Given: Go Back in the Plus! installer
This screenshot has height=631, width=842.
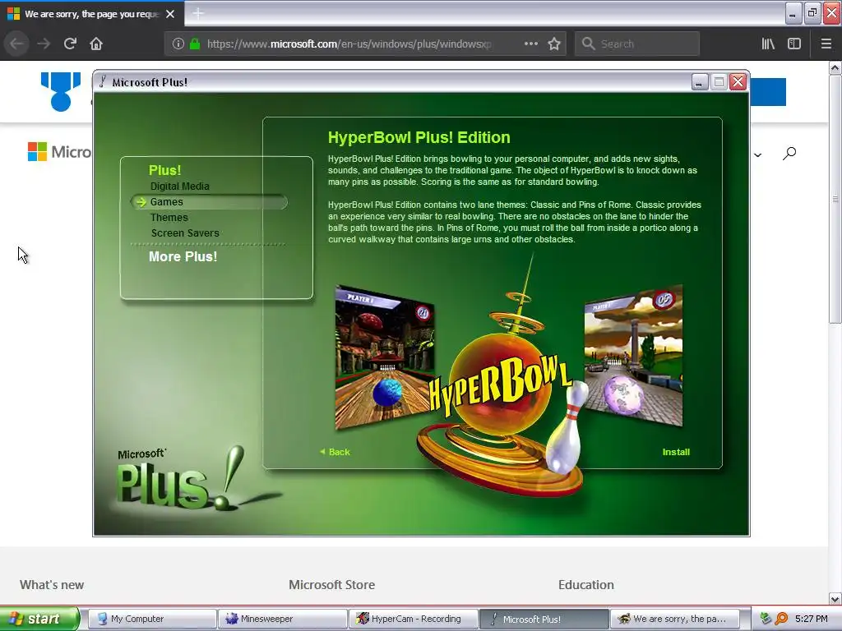Looking at the screenshot, I should (335, 452).
